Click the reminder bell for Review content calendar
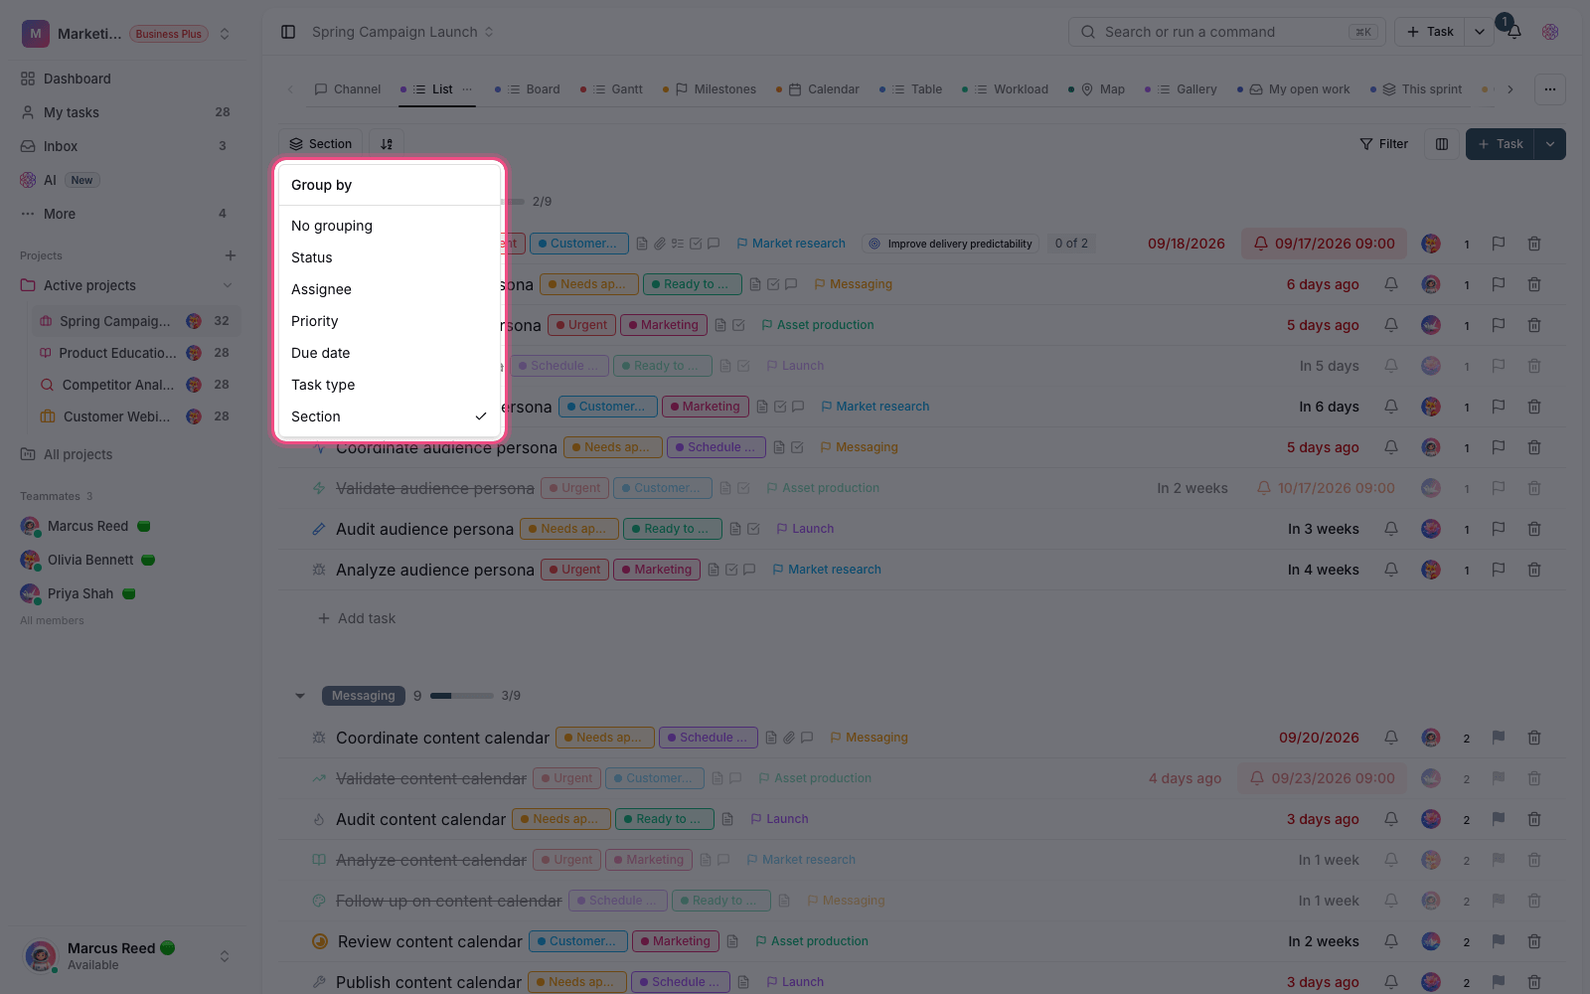This screenshot has height=994, width=1590. pos(1391,941)
